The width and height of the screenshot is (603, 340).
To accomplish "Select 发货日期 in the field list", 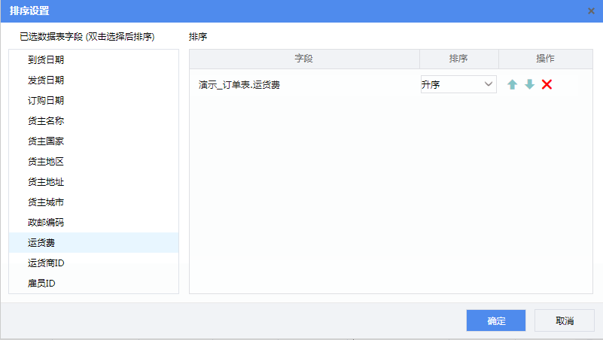I will tap(46, 80).
